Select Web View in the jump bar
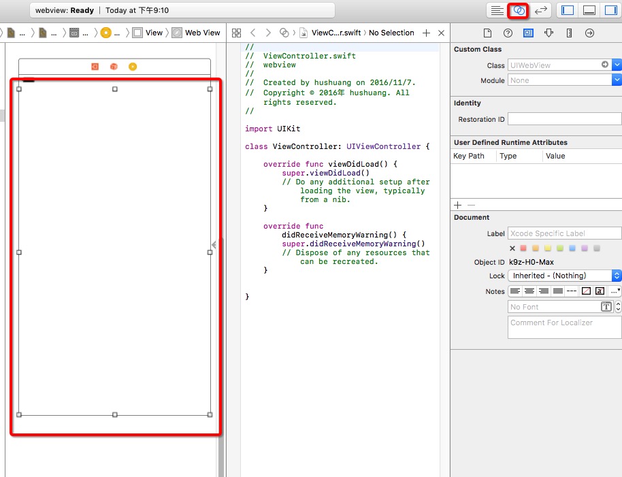 197,33
